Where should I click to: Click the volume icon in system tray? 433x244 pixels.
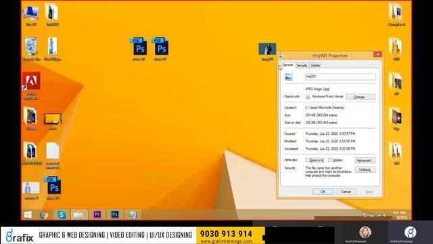384,215
